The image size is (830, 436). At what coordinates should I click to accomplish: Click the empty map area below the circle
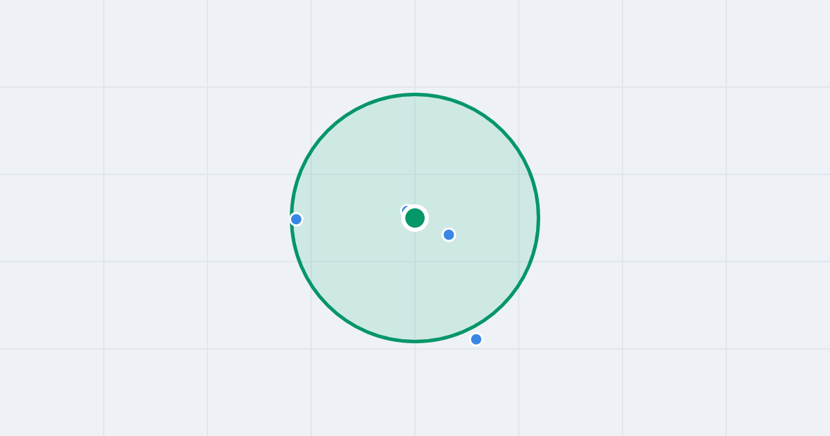415,392
